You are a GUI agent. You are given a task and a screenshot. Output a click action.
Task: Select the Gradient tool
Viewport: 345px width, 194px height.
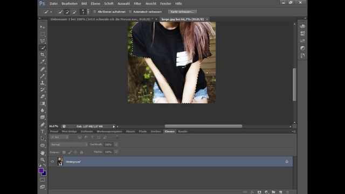[43, 103]
